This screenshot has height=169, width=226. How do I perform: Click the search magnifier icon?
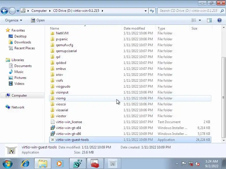[222, 11]
